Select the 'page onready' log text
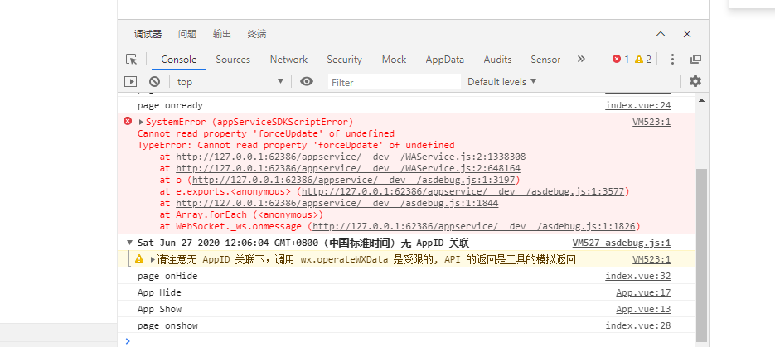Image resolution: width=775 pixels, height=347 pixels. pos(170,106)
